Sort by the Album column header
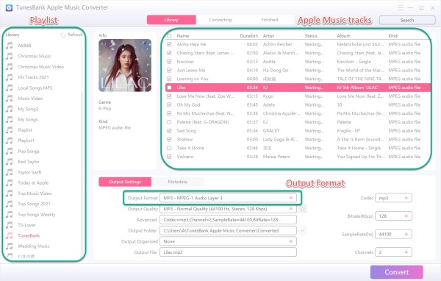This screenshot has width=441, height=281. coord(343,36)
